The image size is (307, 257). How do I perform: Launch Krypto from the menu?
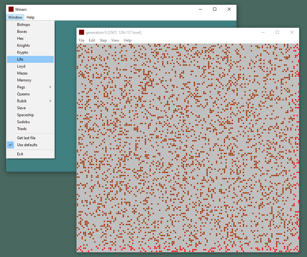[30, 52]
